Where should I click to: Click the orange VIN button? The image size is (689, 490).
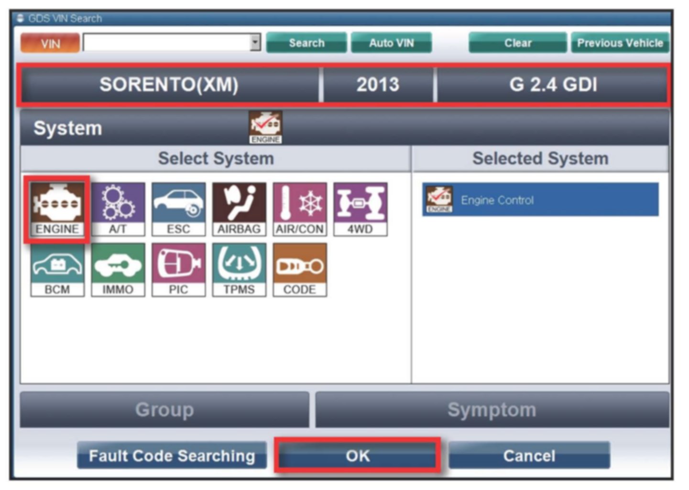[50, 43]
